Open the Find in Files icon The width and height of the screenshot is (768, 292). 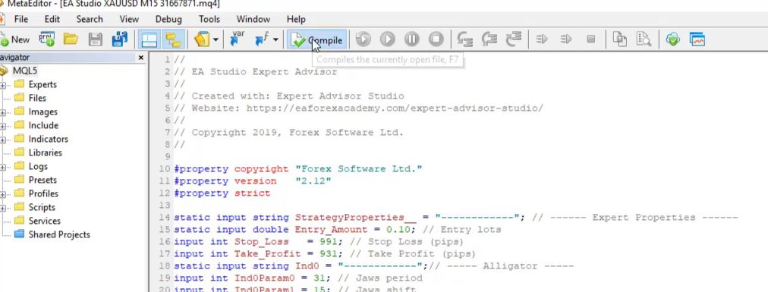[644, 39]
